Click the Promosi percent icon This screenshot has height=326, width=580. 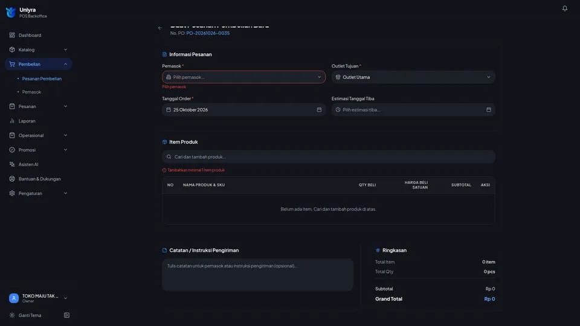coord(12,150)
